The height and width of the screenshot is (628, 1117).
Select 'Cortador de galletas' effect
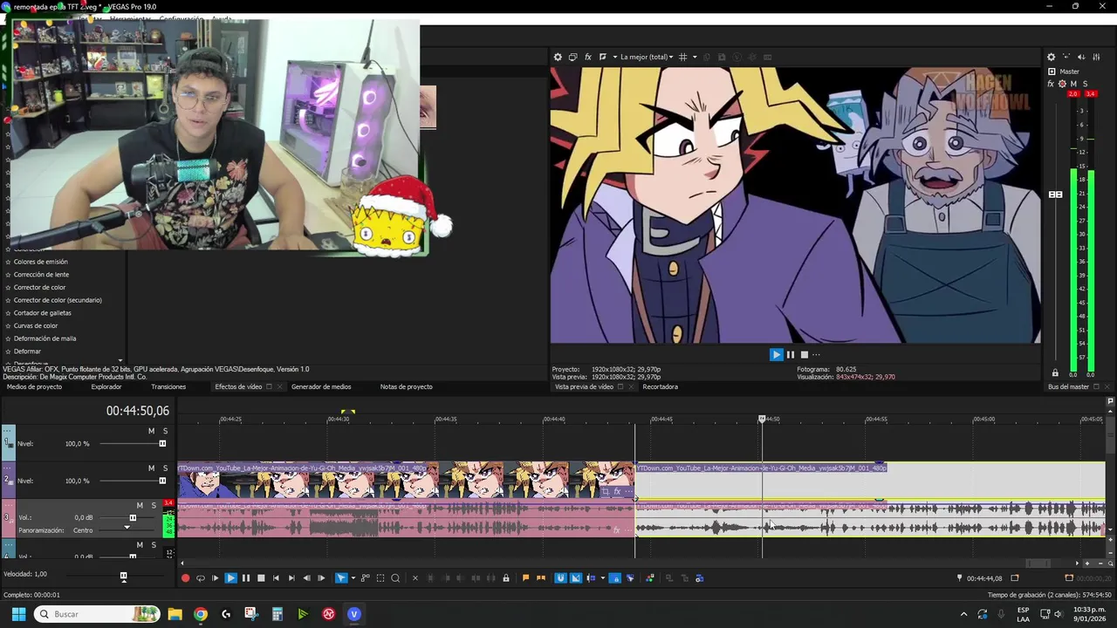(x=42, y=312)
